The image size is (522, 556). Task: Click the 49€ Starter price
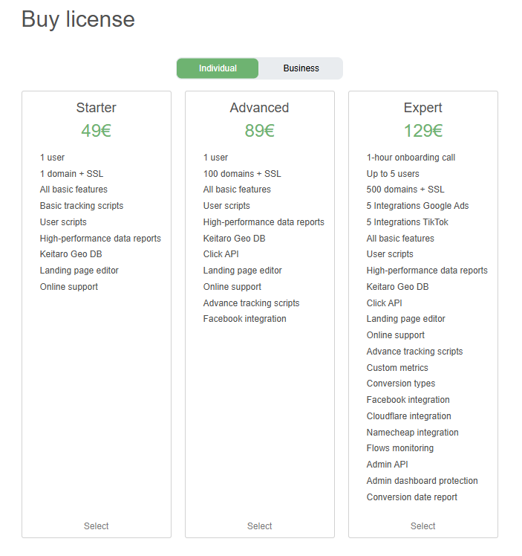pos(97,131)
